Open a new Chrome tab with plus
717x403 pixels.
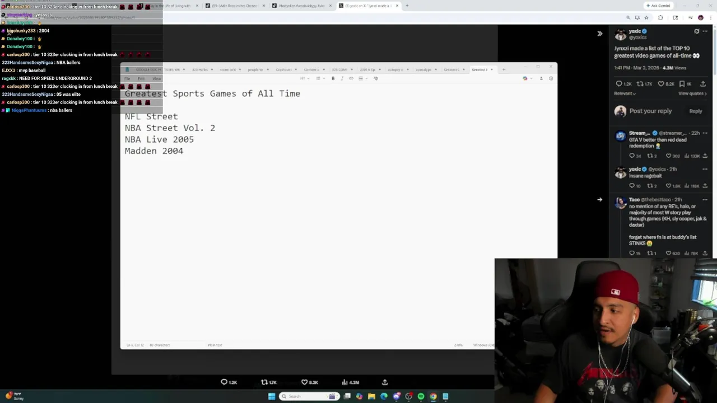pyautogui.click(x=407, y=6)
